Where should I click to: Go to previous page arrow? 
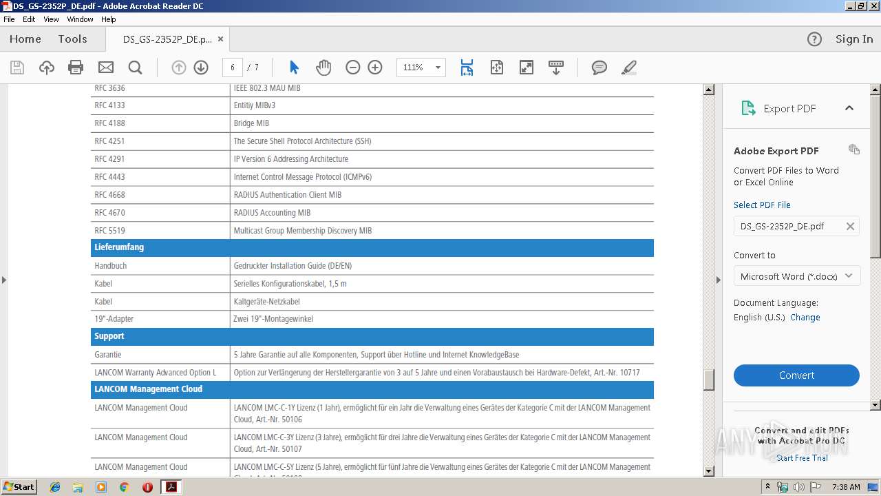pos(179,68)
